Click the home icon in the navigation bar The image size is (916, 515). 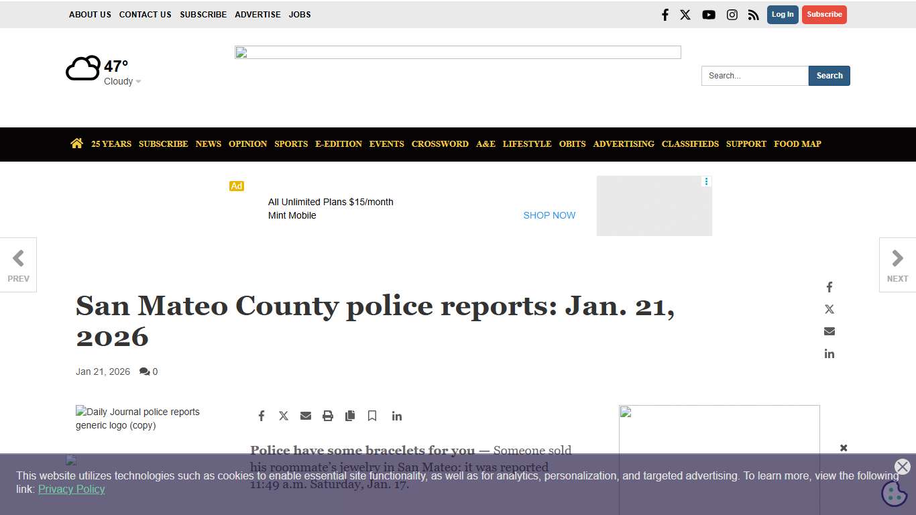(76, 144)
